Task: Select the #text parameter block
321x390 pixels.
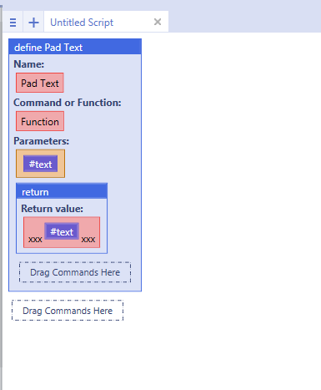Action: coord(40,164)
